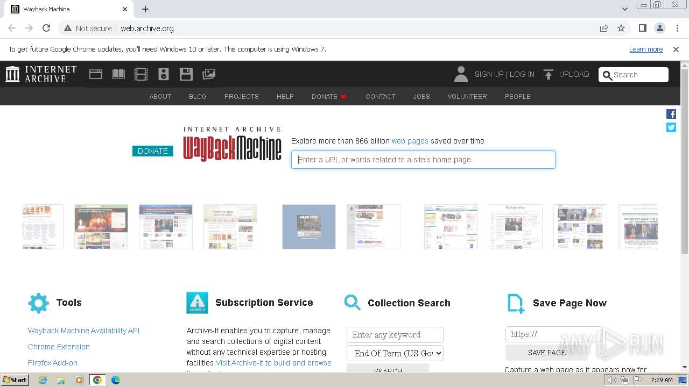Image resolution: width=689 pixels, height=387 pixels.
Task: Open the JOBS menu item
Action: tap(421, 96)
